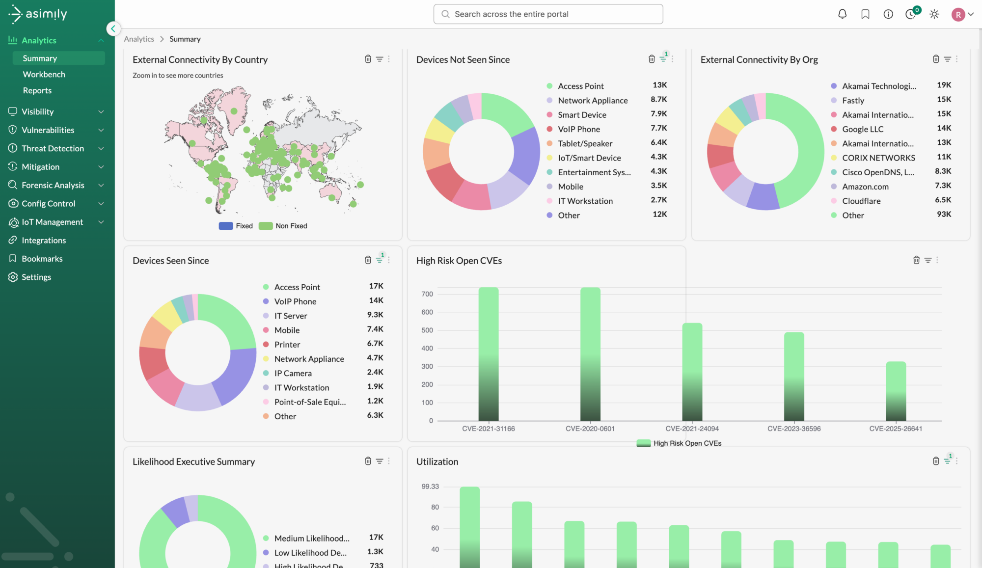
Task: Click the CVE-2023-36596 bar
Action: coord(794,376)
